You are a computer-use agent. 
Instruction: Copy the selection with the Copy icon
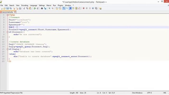pyautogui.click(x=27, y=8)
